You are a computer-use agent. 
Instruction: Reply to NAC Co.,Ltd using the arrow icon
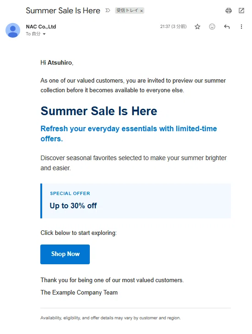pos(227,27)
